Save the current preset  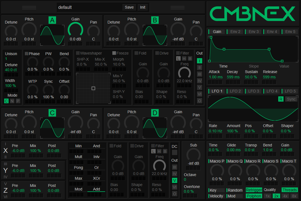[x=129, y=7]
